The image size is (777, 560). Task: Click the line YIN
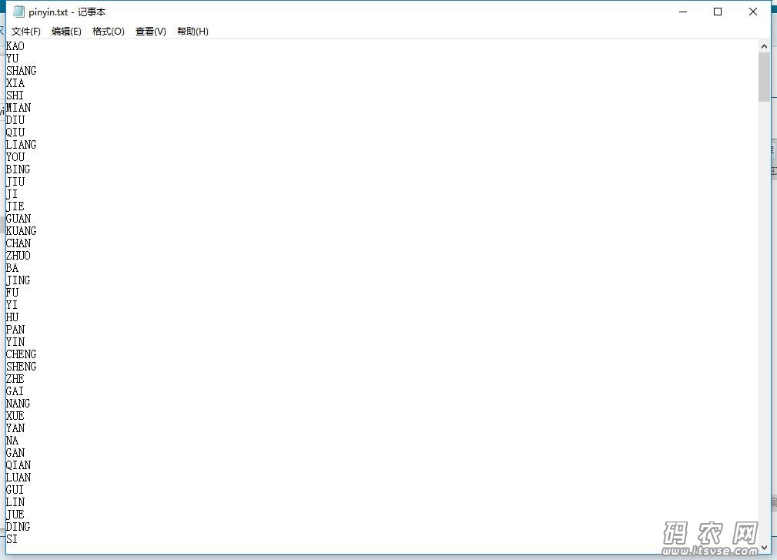click(15, 342)
